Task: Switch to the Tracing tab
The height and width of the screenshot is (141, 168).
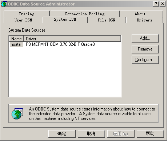Action: [x=27, y=14]
